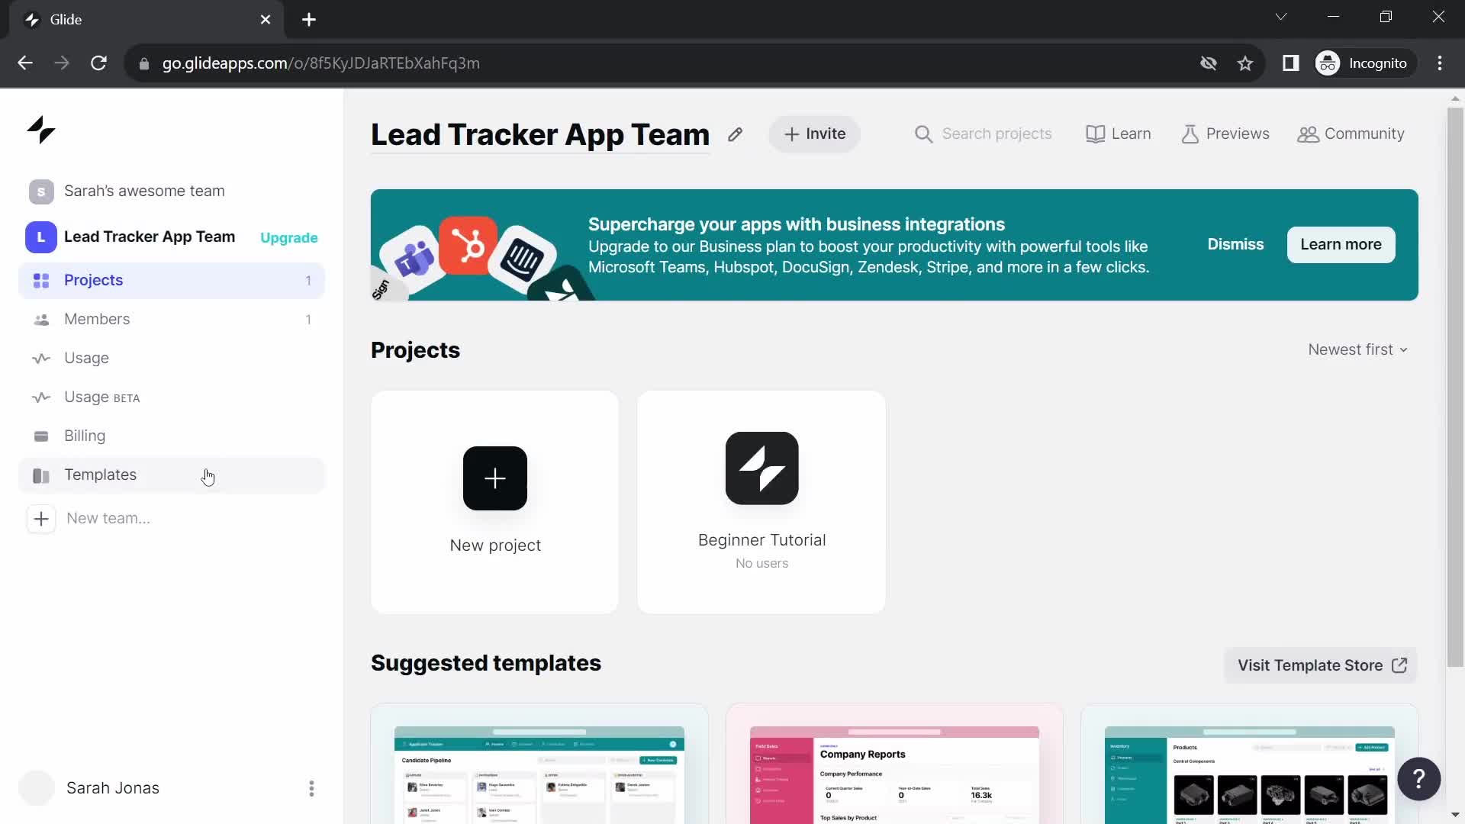Screen dimensions: 1465x824
Task: Select the Lead Tracker App Team icon
Action: point(40,237)
